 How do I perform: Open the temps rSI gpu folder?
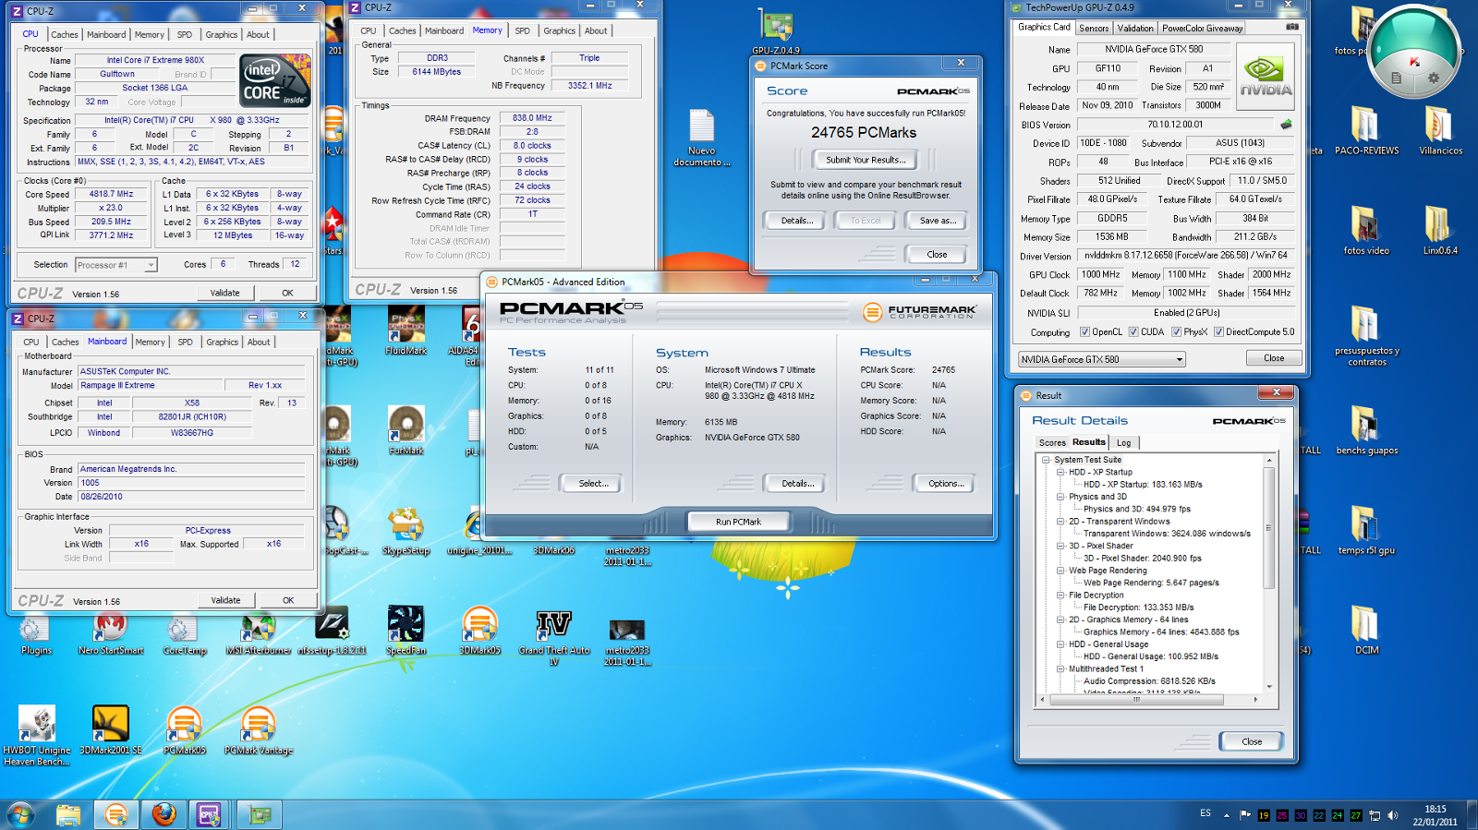[1366, 530]
